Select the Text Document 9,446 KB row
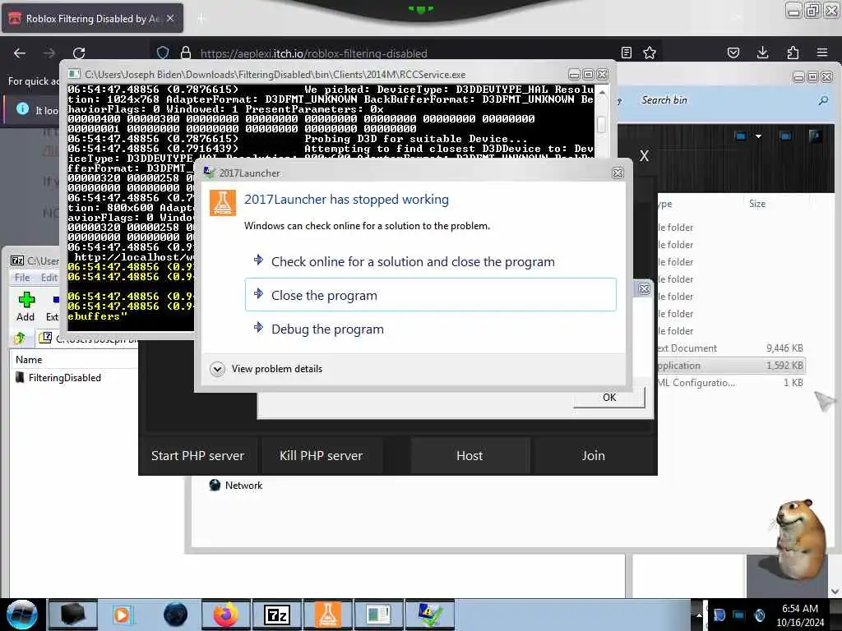The height and width of the screenshot is (631, 842). (731, 348)
